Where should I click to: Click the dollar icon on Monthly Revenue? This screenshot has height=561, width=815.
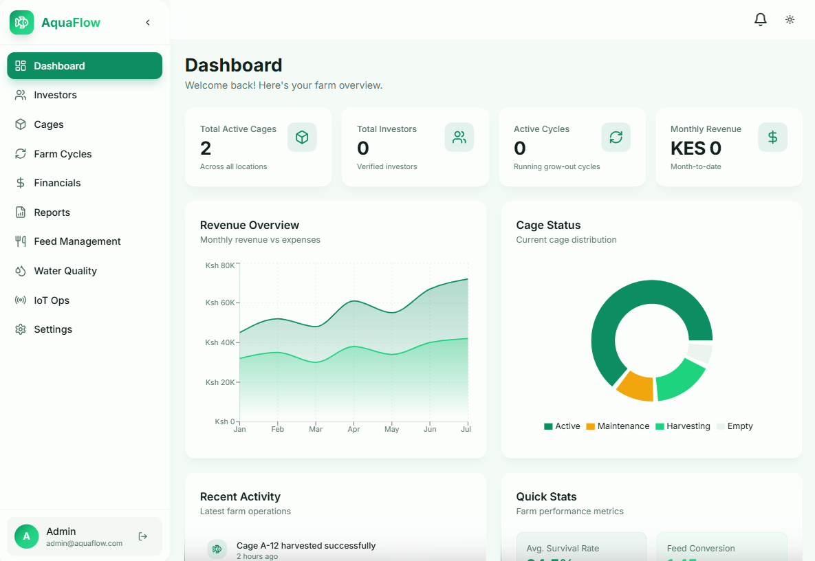click(x=772, y=137)
